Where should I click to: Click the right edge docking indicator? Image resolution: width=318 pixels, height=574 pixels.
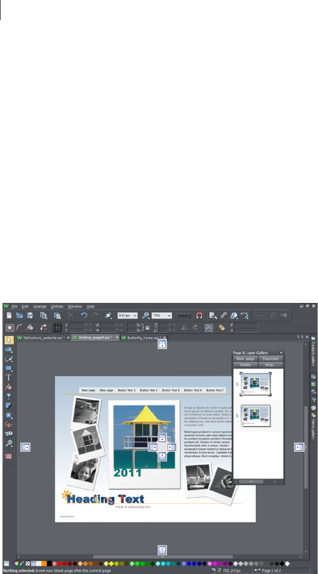[x=299, y=447]
